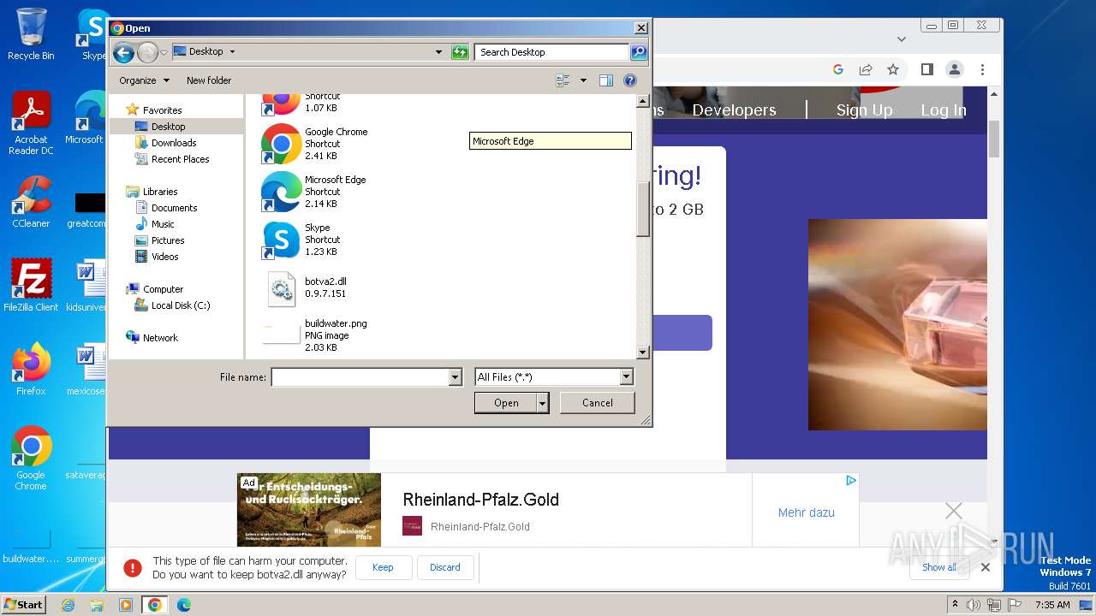Viewport: 1096px width, 616px height.
Task: Open the File name dropdown arrow
Action: 455,377
